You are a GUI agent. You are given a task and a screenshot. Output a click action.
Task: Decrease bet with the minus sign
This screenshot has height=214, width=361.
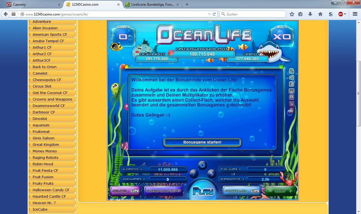(270, 191)
